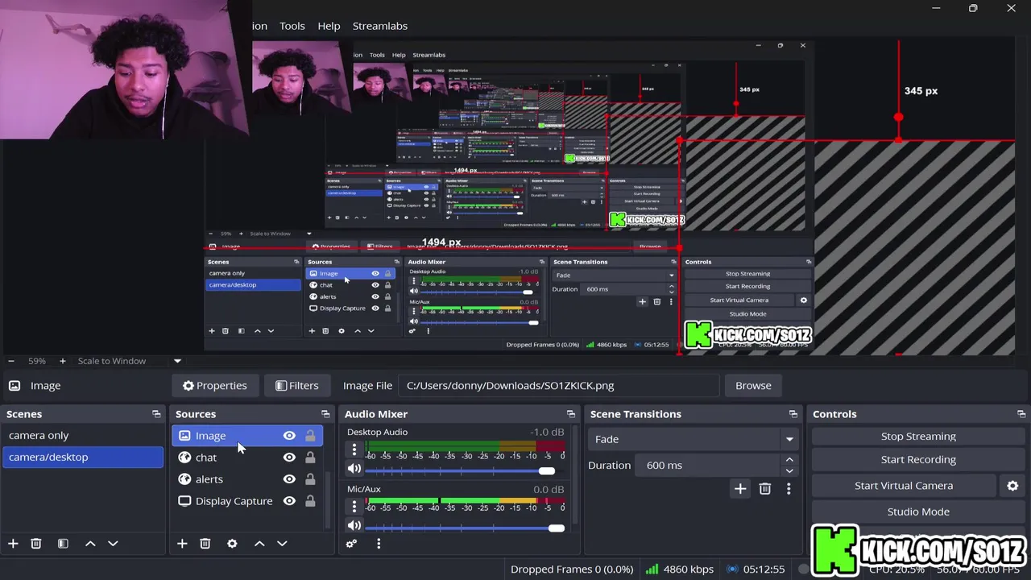Pop out the Controls dock

pos(1021,414)
